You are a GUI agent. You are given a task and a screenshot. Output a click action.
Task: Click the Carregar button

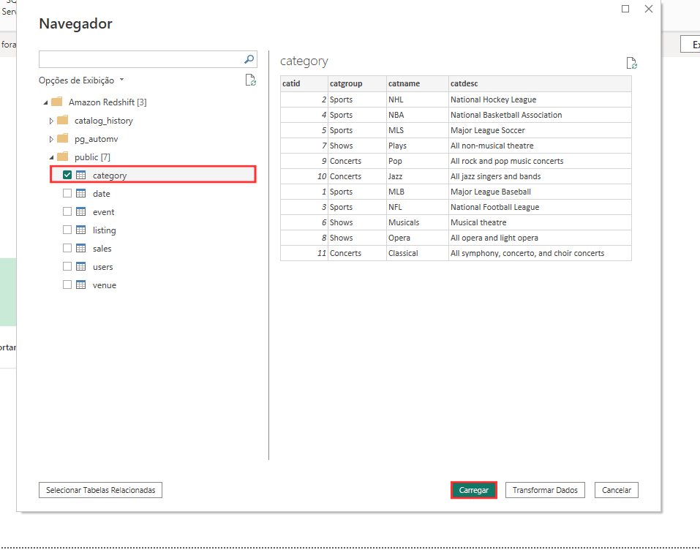473,489
